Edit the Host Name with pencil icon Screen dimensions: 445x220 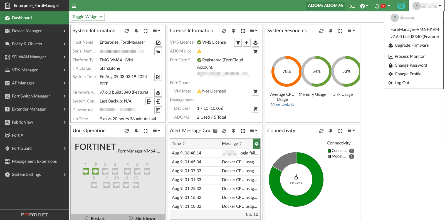click(x=158, y=42)
